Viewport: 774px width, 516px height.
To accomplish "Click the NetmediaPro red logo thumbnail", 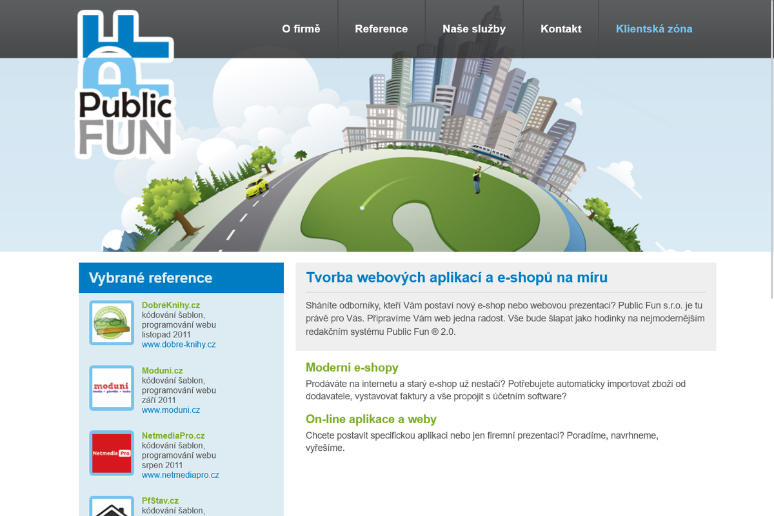I will click(112, 453).
